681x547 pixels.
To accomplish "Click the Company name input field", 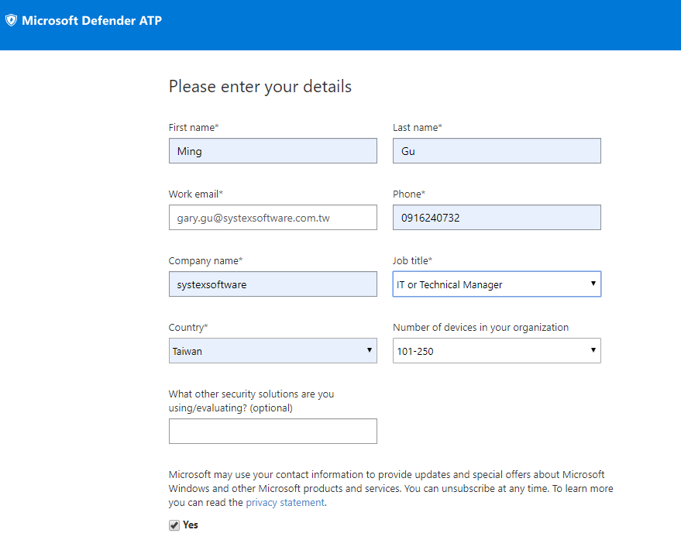I will point(273,284).
